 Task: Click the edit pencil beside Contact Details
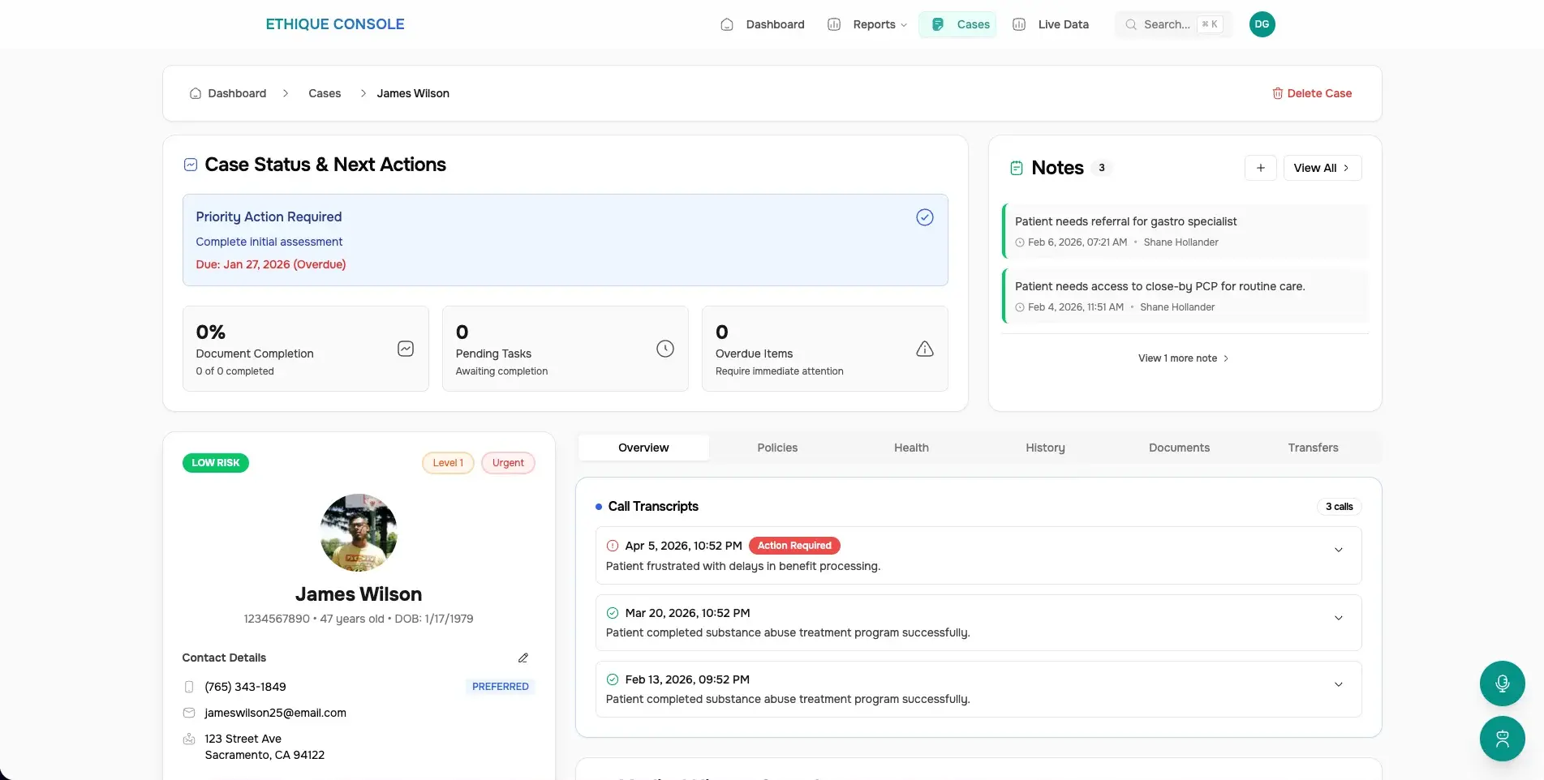tap(523, 658)
